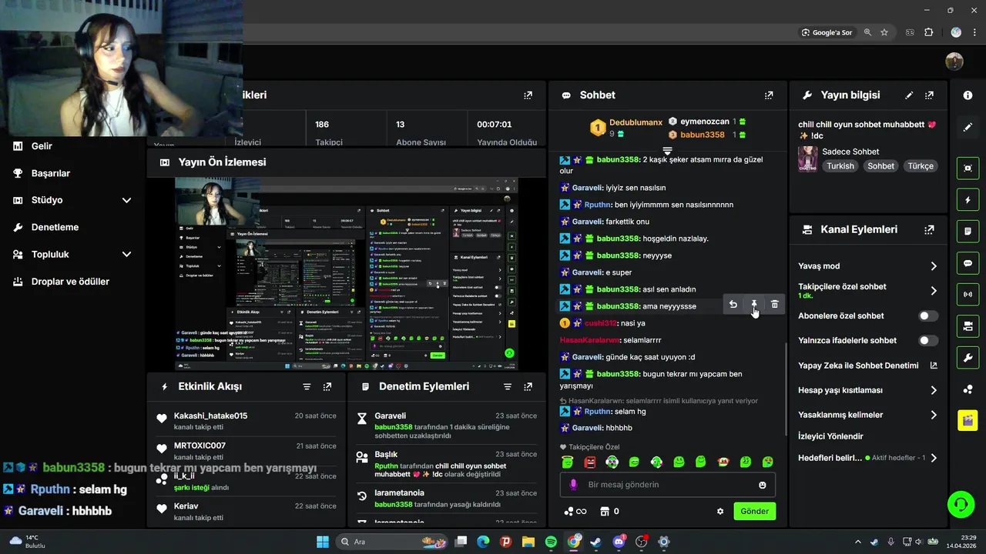Delete the 'ama neyyyssse' chat message
Screen dimensions: 986x554
click(775, 304)
